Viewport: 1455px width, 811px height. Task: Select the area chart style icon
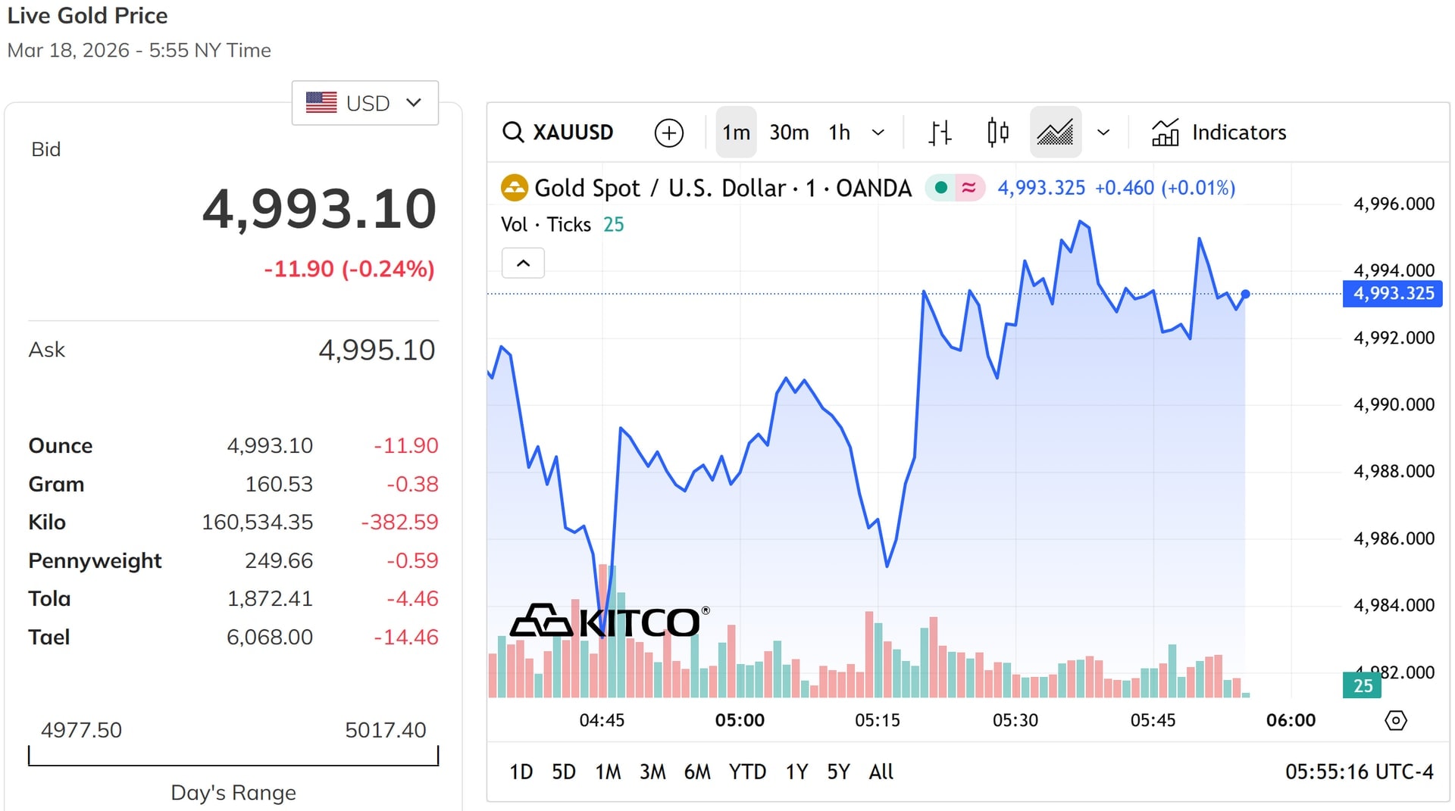pyautogui.click(x=1055, y=133)
